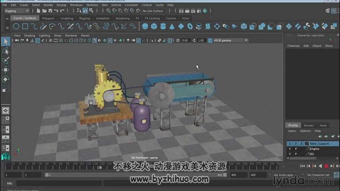Viewport: 340px width, 191px height.
Task: Click the Revolve surface shelf icon
Action: click(x=199, y=26)
